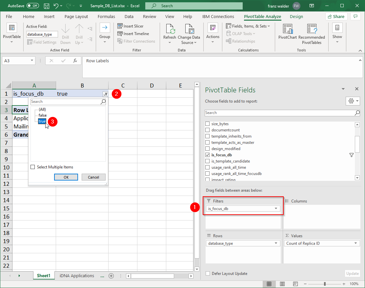Click the Insert Slicer icon
Image resolution: width=365 pixels, height=288 pixels.
[120, 26]
